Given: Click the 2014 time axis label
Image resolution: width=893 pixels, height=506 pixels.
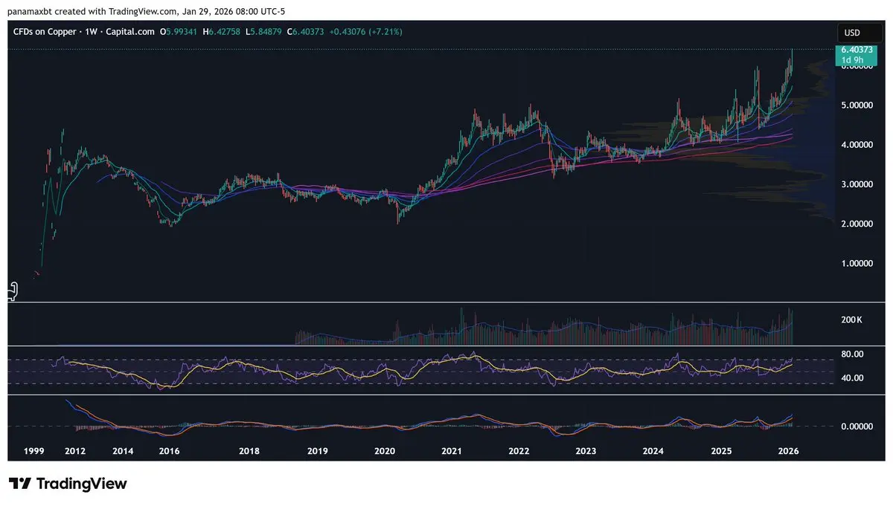Looking at the screenshot, I should pyautogui.click(x=123, y=451).
